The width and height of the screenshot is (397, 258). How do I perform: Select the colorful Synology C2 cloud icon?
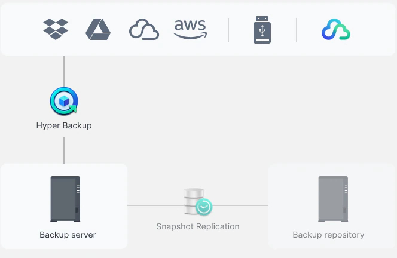(x=336, y=29)
